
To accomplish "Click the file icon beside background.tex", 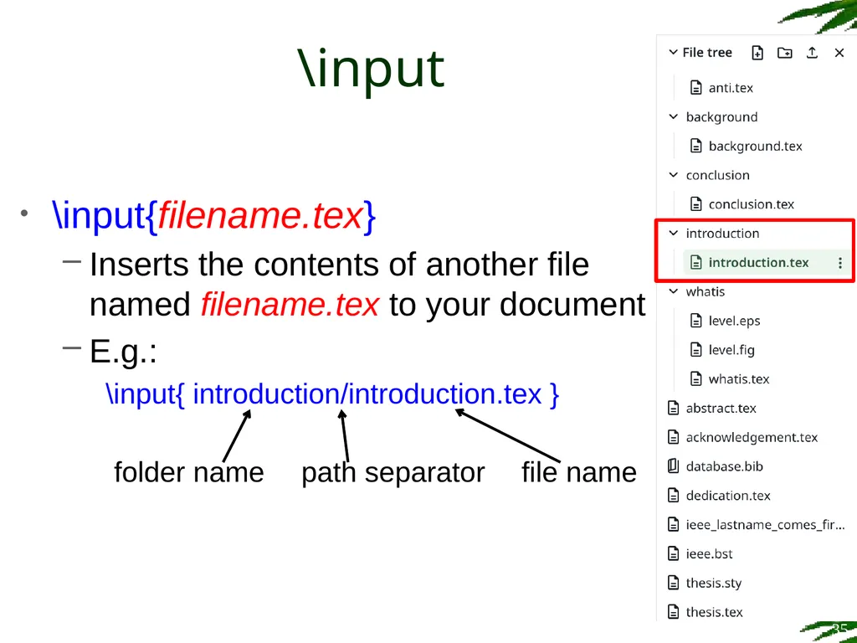I will [x=695, y=146].
